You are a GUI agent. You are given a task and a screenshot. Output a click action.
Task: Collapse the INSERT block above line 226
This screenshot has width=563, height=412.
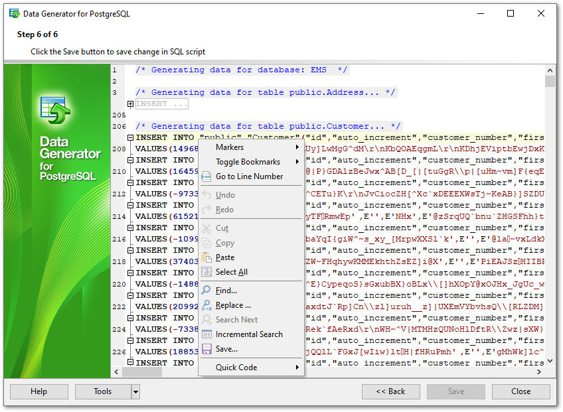coord(130,340)
